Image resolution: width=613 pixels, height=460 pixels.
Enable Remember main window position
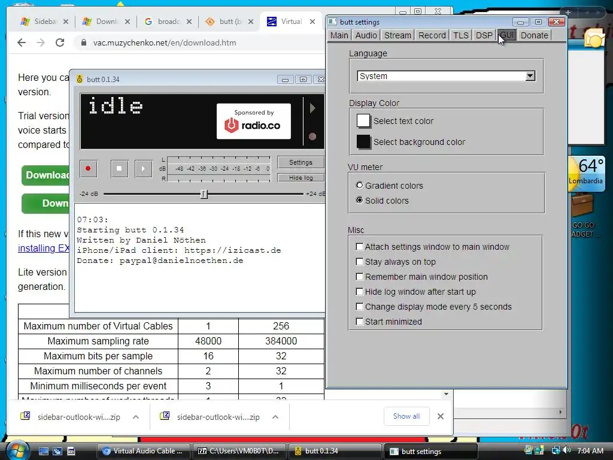pyautogui.click(x=359, y=277)
